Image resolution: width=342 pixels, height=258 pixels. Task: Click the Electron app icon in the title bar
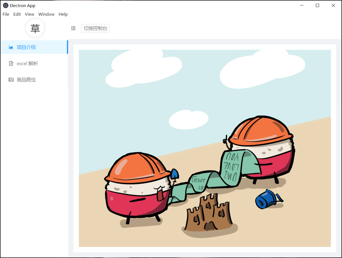[5, 5]
